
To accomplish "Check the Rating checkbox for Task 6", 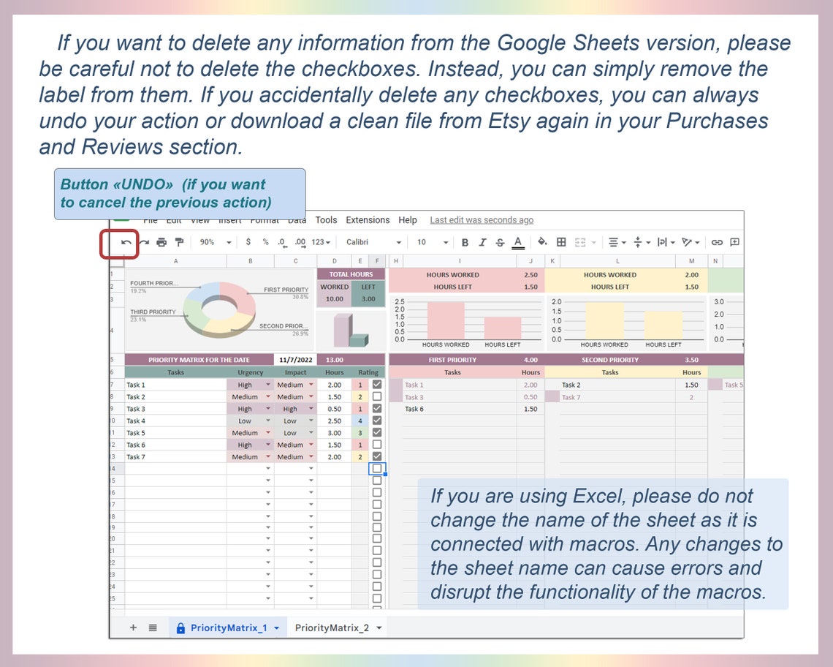I will point(376,444).
